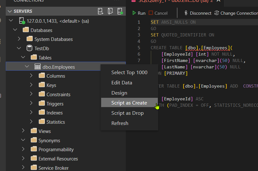Viewport: 258px width, 171px height.
Task: Expand the Views node chevron
Action: click(x=23, y=131)
